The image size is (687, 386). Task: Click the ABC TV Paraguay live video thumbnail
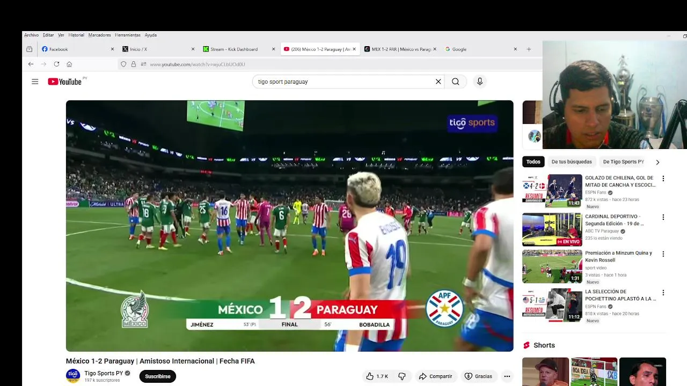552,229
